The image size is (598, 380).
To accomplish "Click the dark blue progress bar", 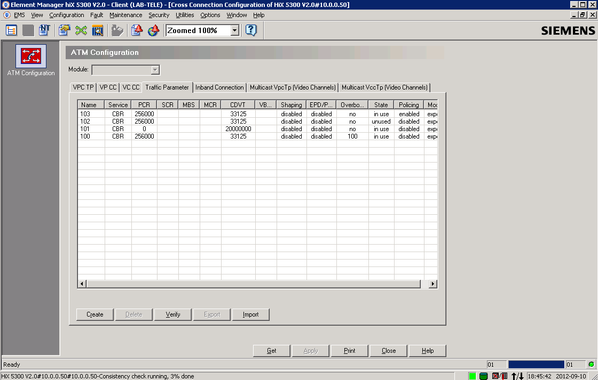I will pyautogui.click(x=536, y=365).
